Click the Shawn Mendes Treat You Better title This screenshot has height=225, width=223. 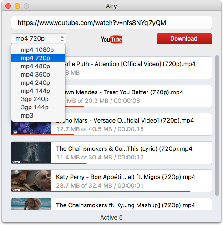coord(124,92)
